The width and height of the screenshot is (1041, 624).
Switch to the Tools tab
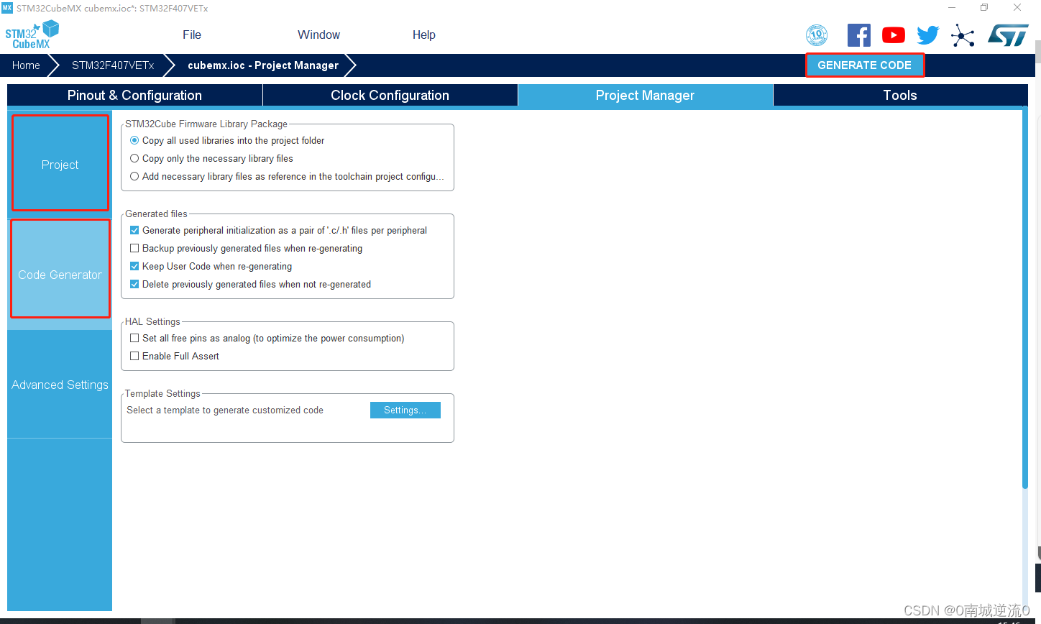pyautogui.click(x=900, y=95)
